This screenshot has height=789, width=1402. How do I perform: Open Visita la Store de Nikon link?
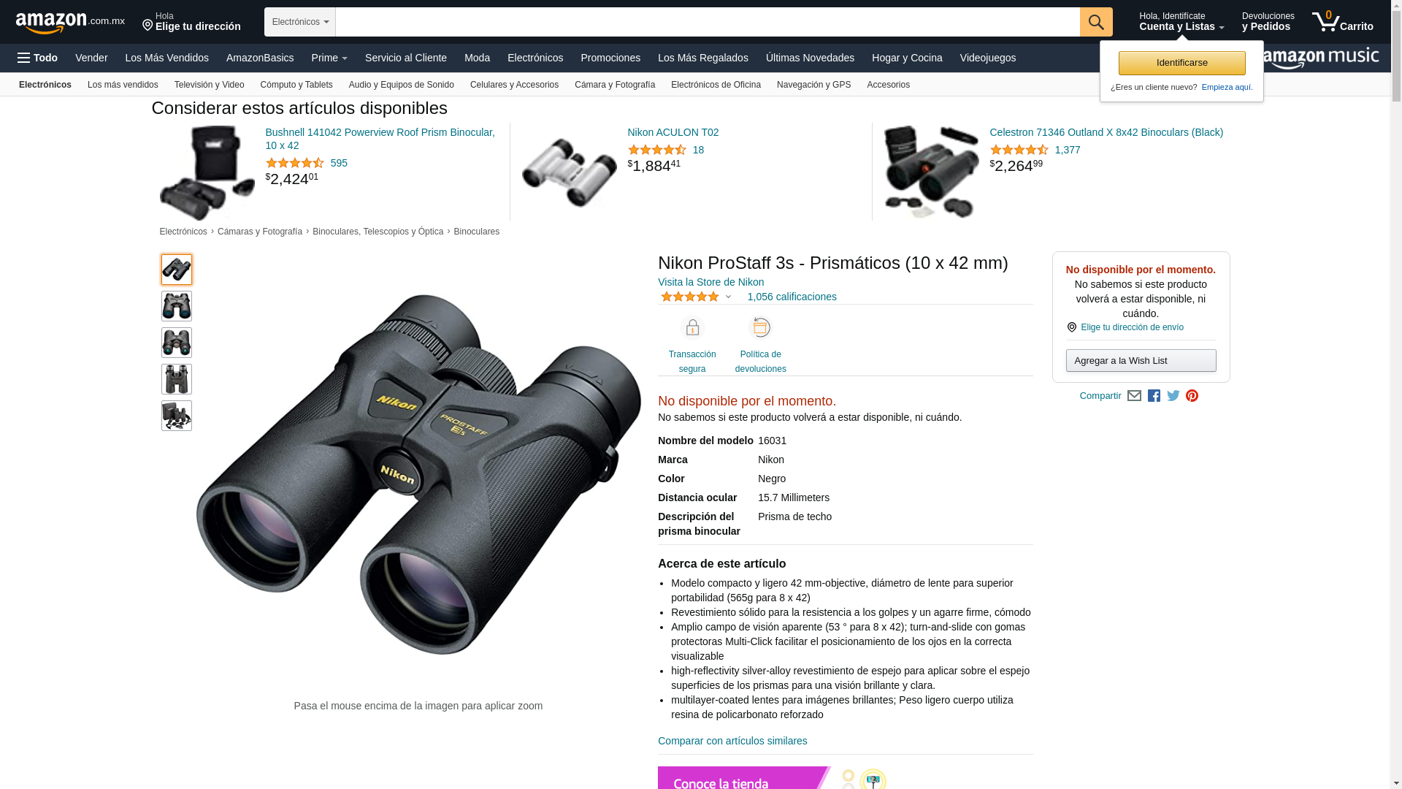[x=710, y=282]
